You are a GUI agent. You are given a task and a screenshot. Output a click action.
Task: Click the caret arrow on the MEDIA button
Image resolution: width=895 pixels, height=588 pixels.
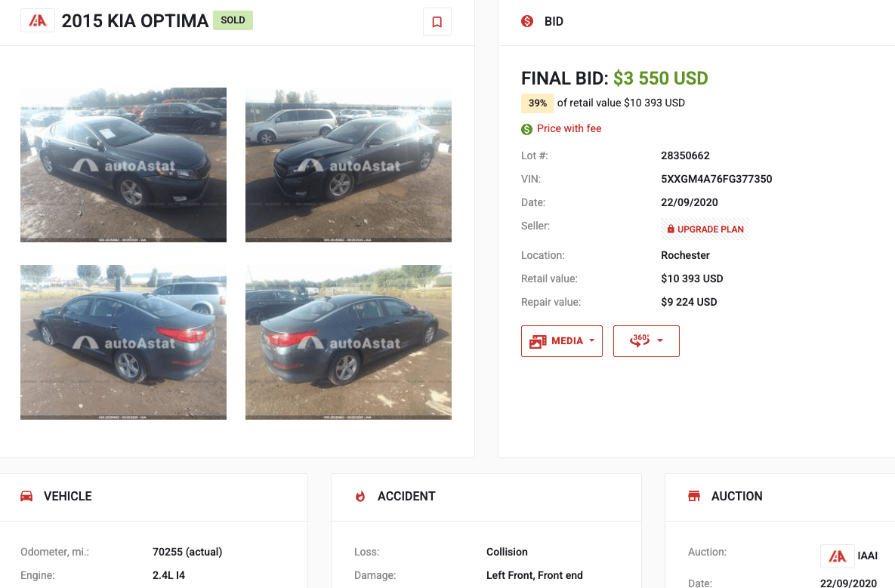(592, 340)
